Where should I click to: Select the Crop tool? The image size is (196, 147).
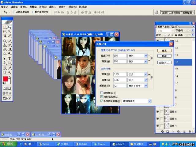pyautogui.click(x=5, y=36)
